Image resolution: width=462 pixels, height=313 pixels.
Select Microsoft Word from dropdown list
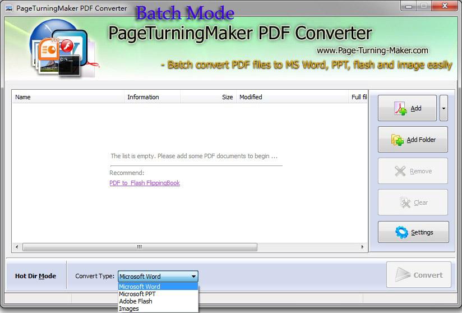coord(158,287)
